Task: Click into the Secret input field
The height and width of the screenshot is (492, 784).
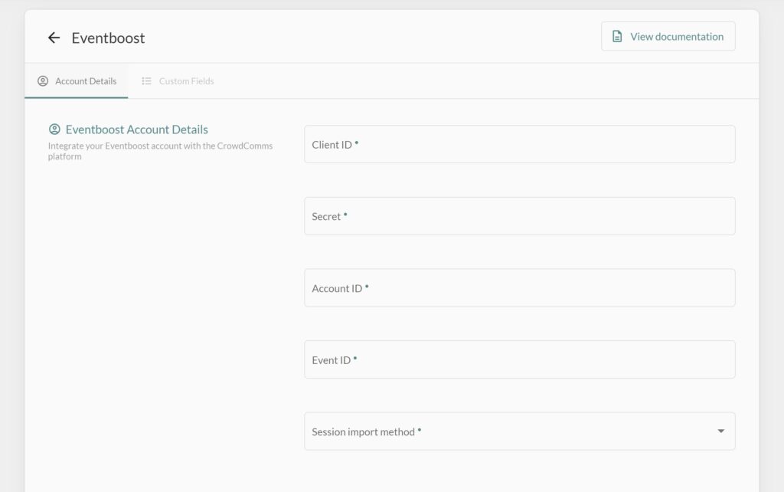Action: [519, 216]
